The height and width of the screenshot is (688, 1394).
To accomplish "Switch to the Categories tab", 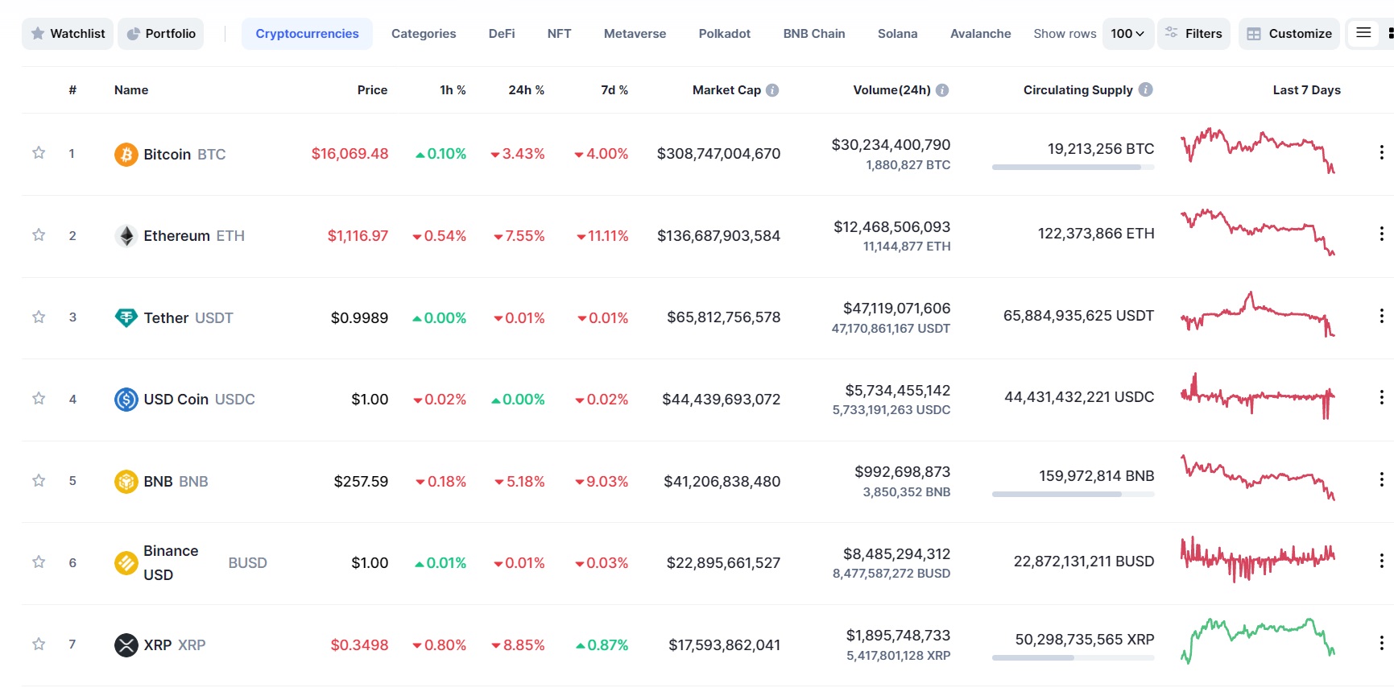I will tap(424, 34).
